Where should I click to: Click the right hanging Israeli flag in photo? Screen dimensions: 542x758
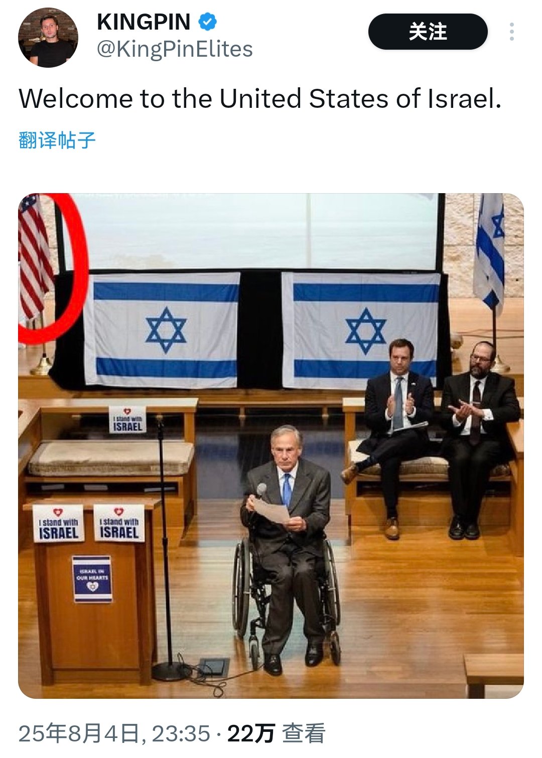point(361,330)
